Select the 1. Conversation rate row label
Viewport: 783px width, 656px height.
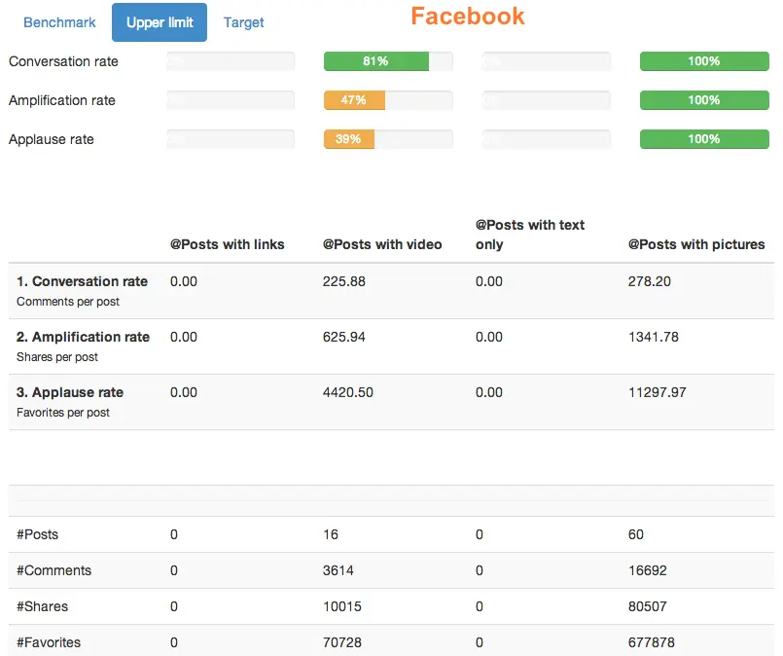(x=82, y=281)
